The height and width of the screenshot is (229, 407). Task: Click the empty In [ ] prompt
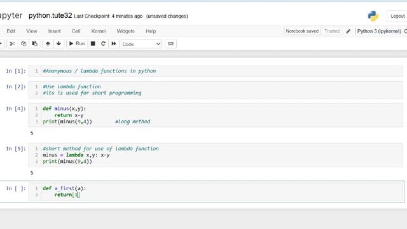[x=16, y=188]
